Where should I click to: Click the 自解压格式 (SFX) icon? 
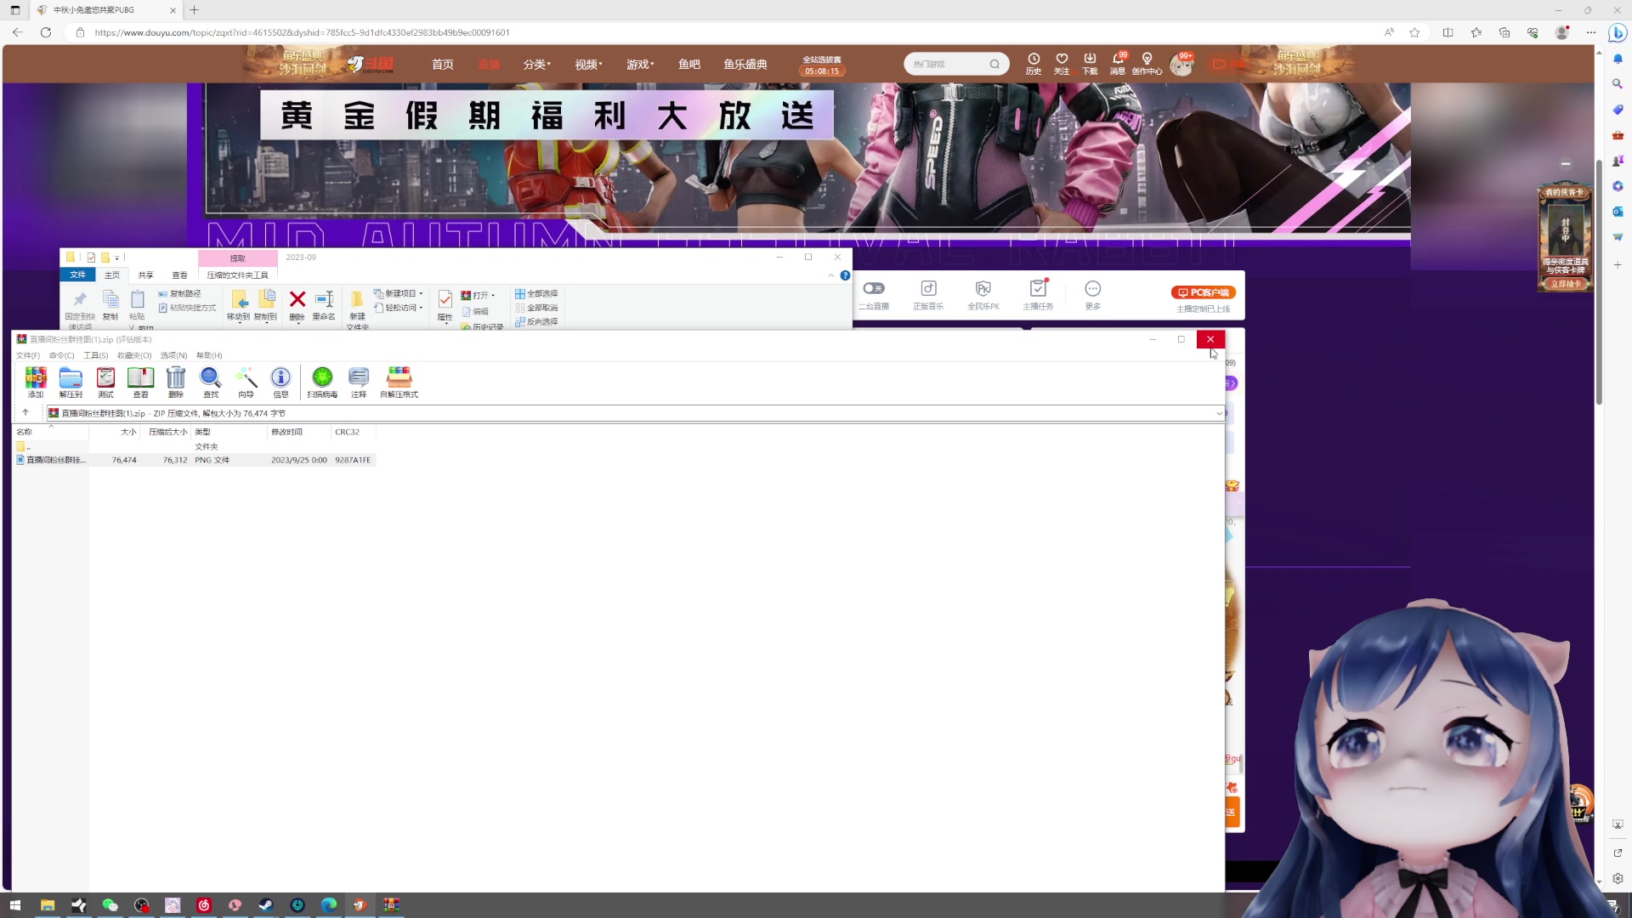(399, 382)
